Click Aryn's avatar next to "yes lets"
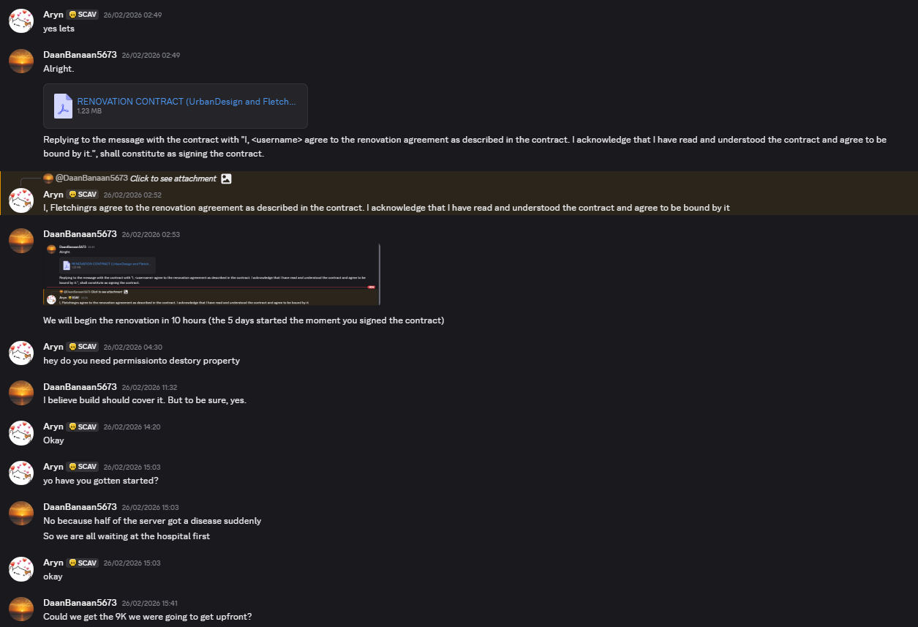Viewport: 918px width, 627px height. point(21,21)
